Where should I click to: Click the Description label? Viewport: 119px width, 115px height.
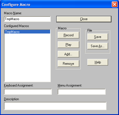click(11, 99)
